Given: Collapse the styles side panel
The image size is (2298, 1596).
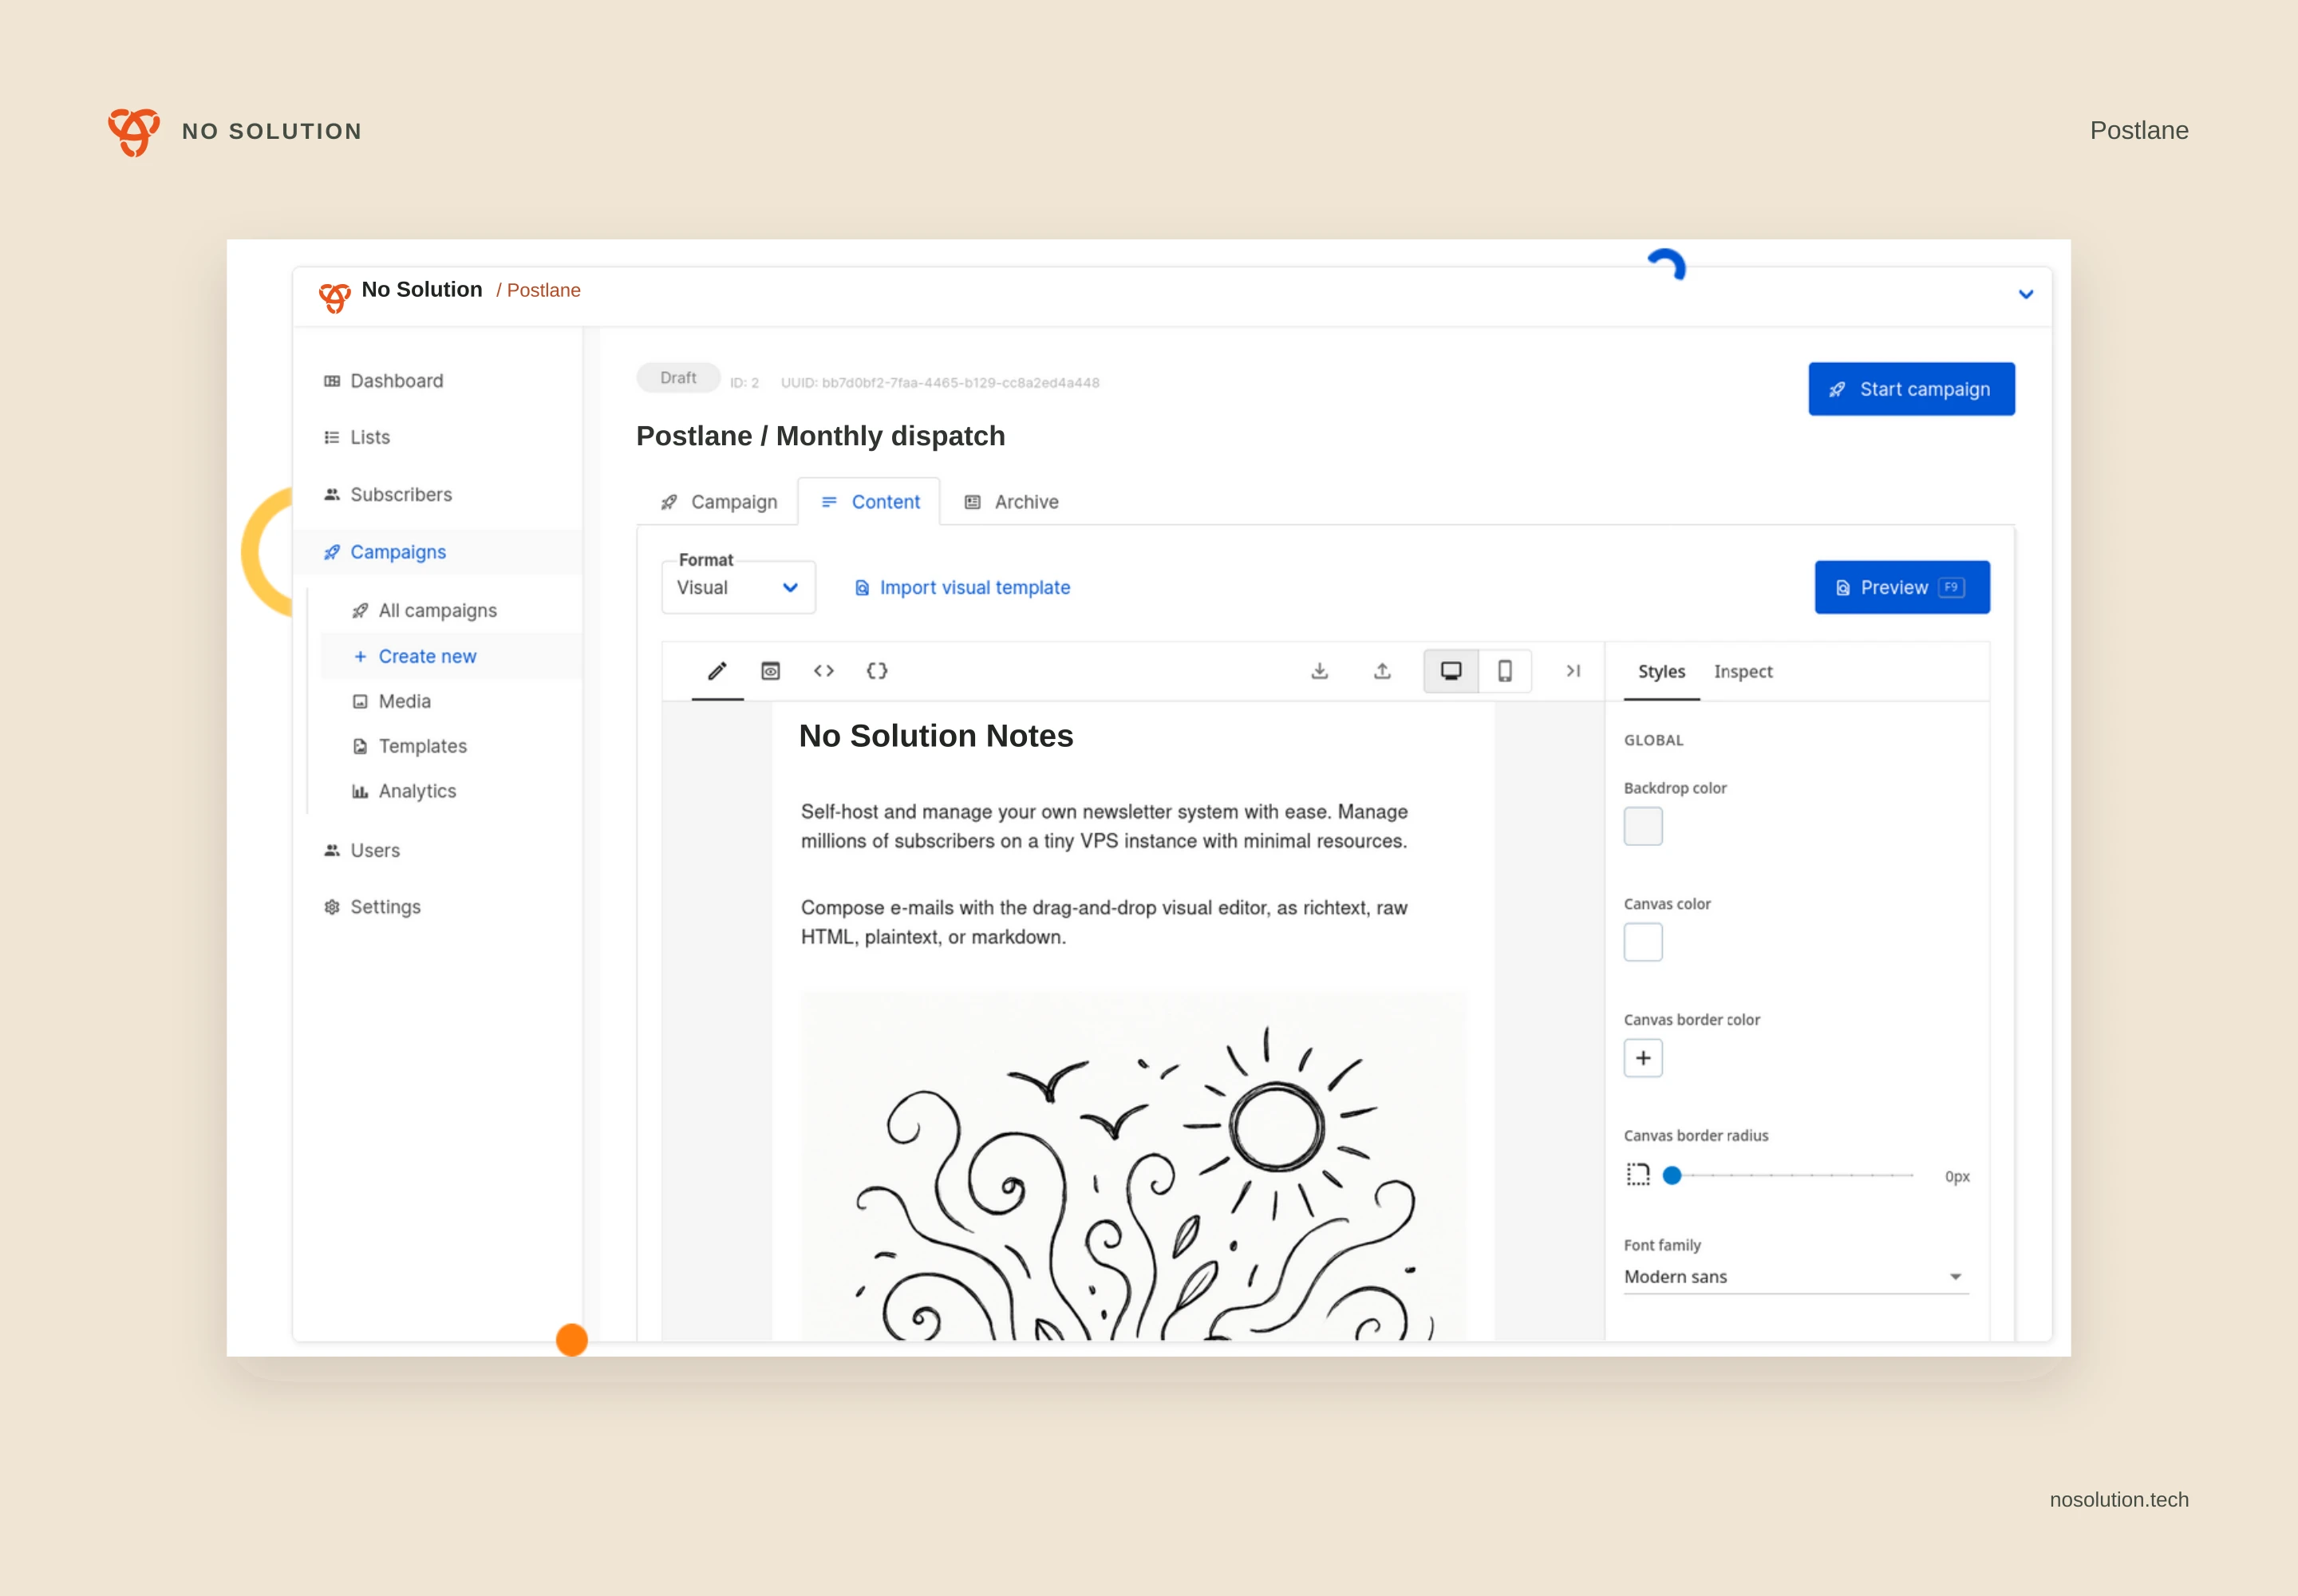Looking at the screenshot, I should [1573, 671].
